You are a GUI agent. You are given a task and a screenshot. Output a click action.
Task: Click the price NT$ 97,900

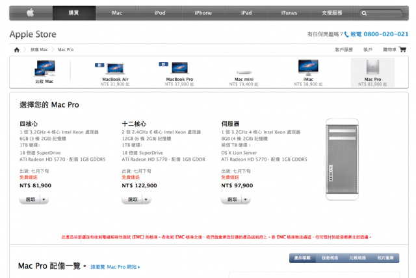[237, 185]
